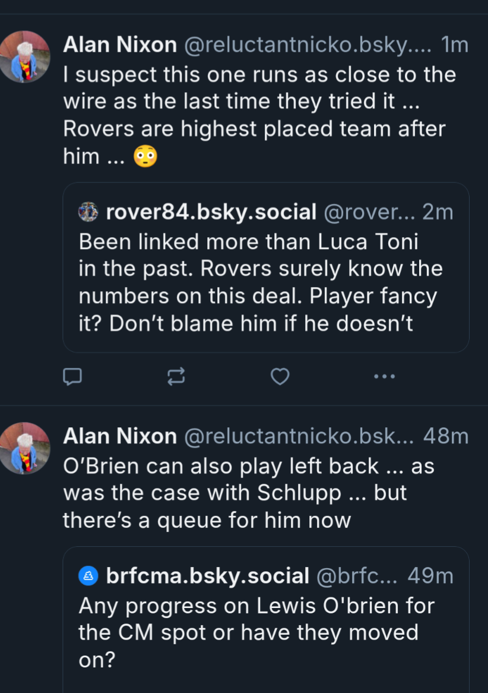Image resolution: width=488 pixels, height=693 pixels.
Task: Open the quoted Lewis O'brien question post
Action: click(261, 631)
